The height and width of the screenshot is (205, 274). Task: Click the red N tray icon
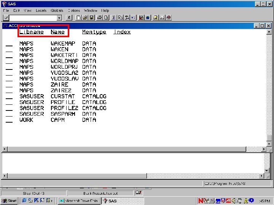[x=201, y=201]
